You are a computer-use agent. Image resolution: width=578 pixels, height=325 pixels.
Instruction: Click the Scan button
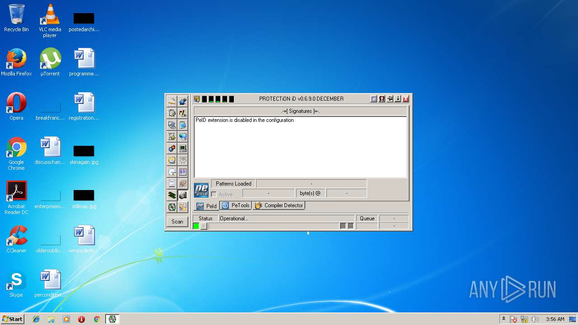(177, 221)
